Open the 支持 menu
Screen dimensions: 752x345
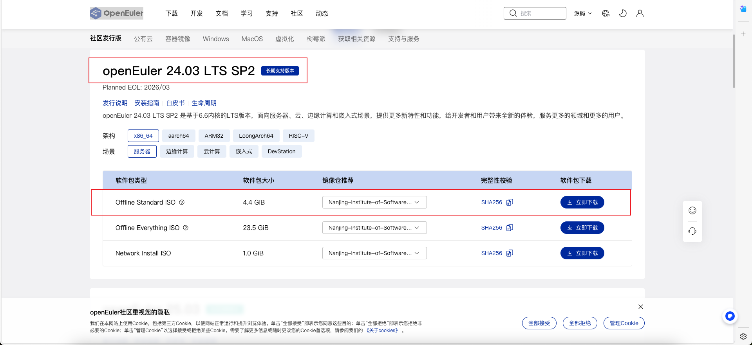(x=272, y=13)
